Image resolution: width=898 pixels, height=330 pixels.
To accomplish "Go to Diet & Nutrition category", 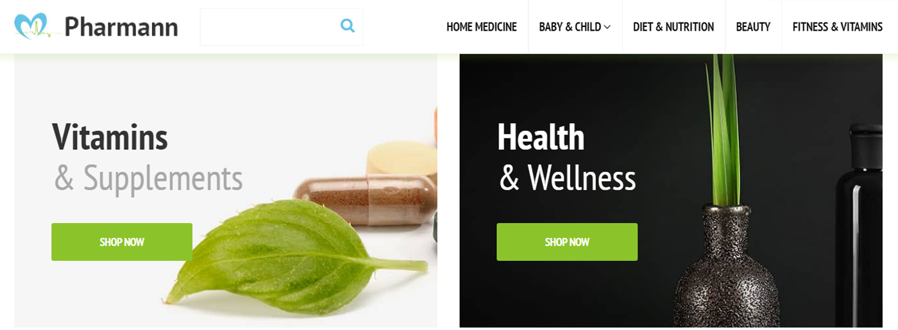I will 673,27.
